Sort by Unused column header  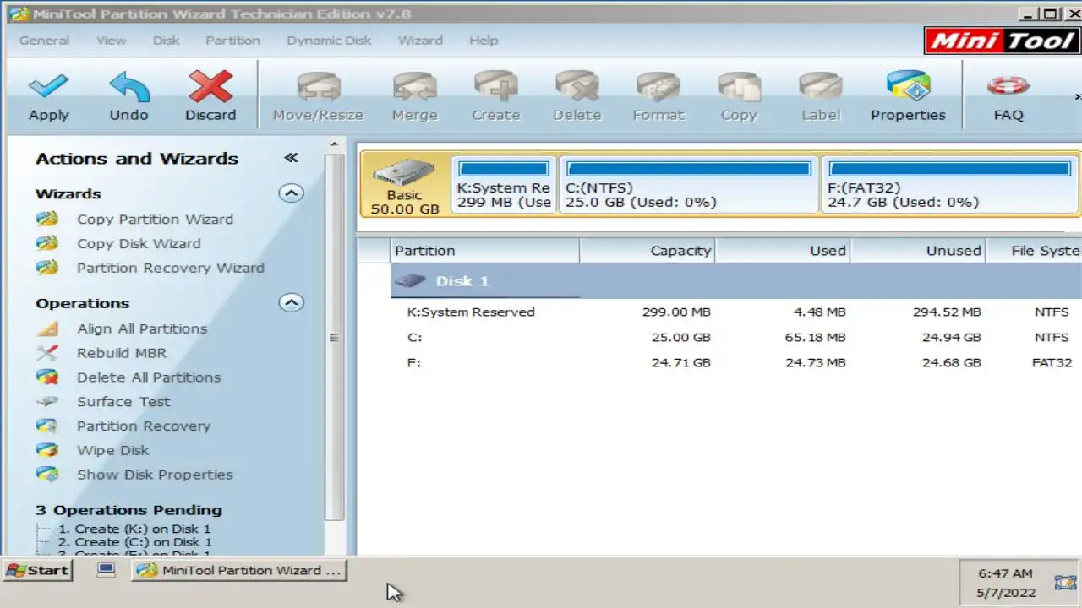click(x=918, y=251)
